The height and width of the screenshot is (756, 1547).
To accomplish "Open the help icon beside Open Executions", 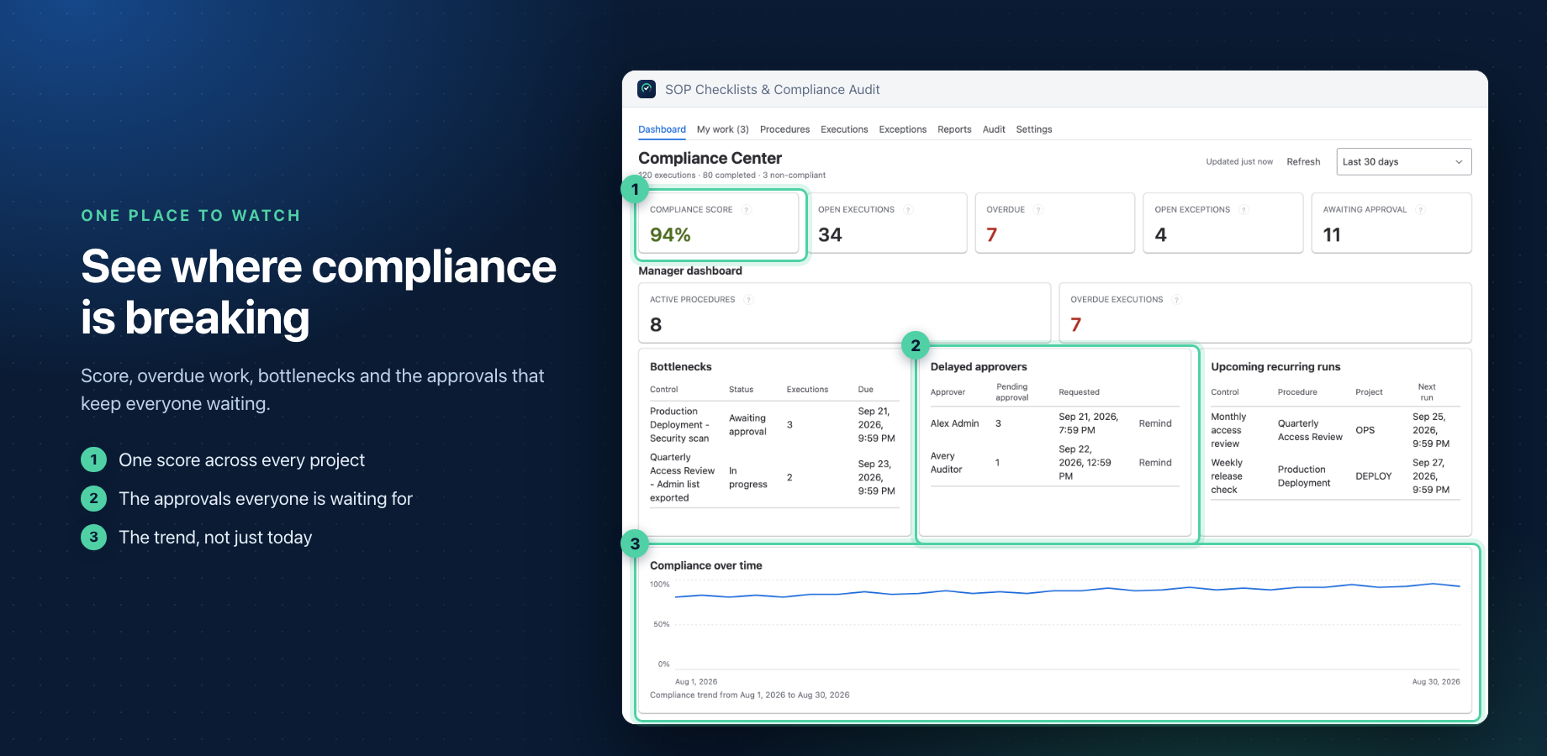I will click(908, 210).
